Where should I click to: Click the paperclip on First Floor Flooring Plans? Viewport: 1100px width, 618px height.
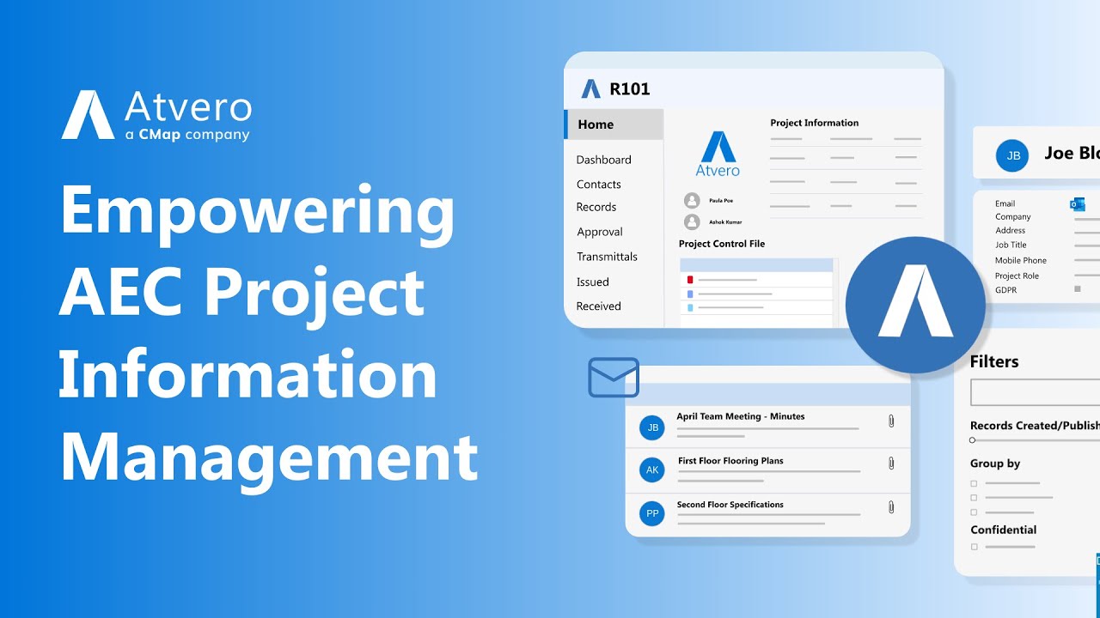pyautogui.click(x=891, y=463)
